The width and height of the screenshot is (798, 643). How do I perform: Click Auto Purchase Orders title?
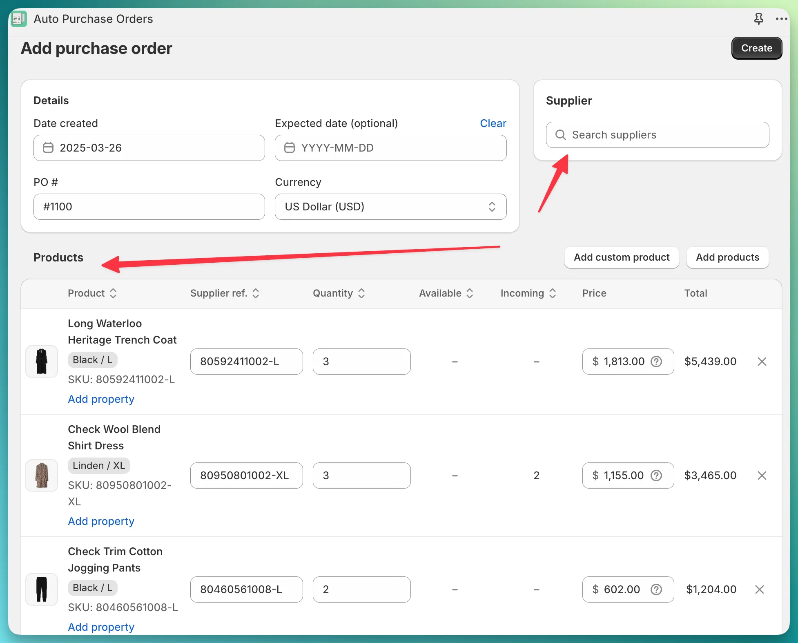(93, 19)
